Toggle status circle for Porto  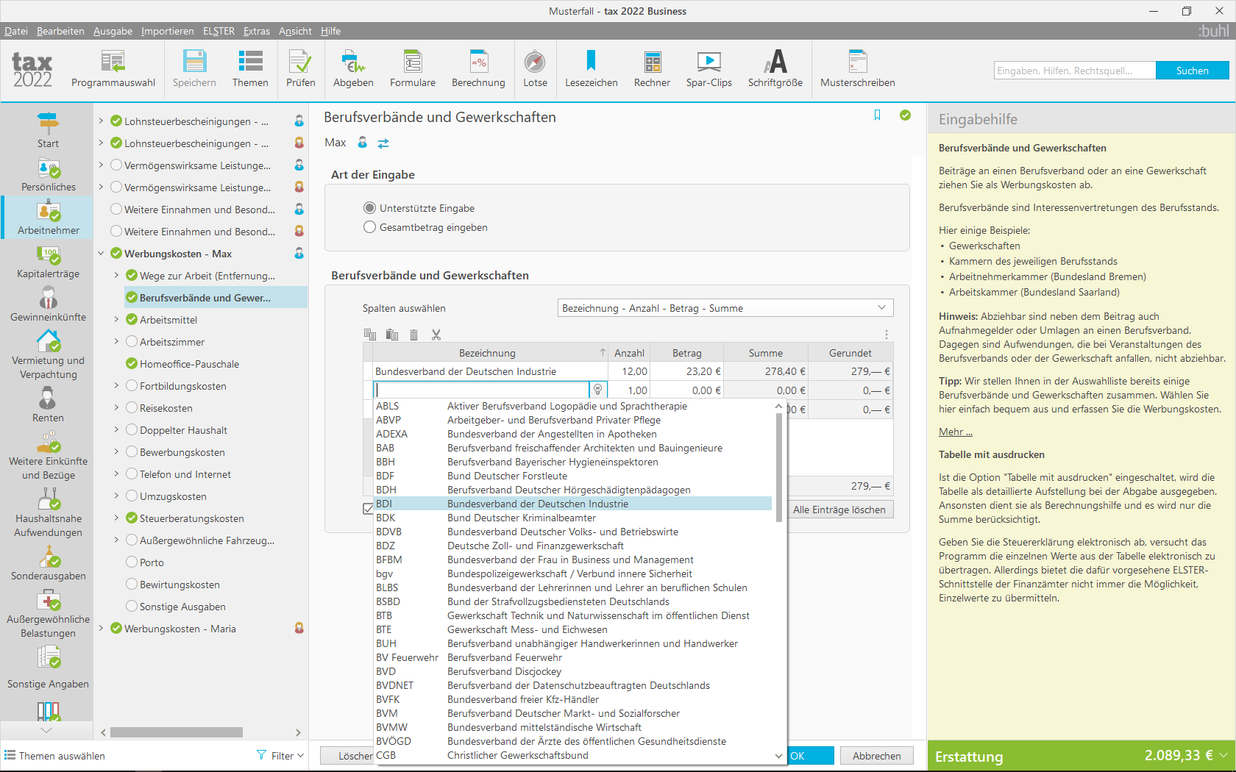click(132, 562)
